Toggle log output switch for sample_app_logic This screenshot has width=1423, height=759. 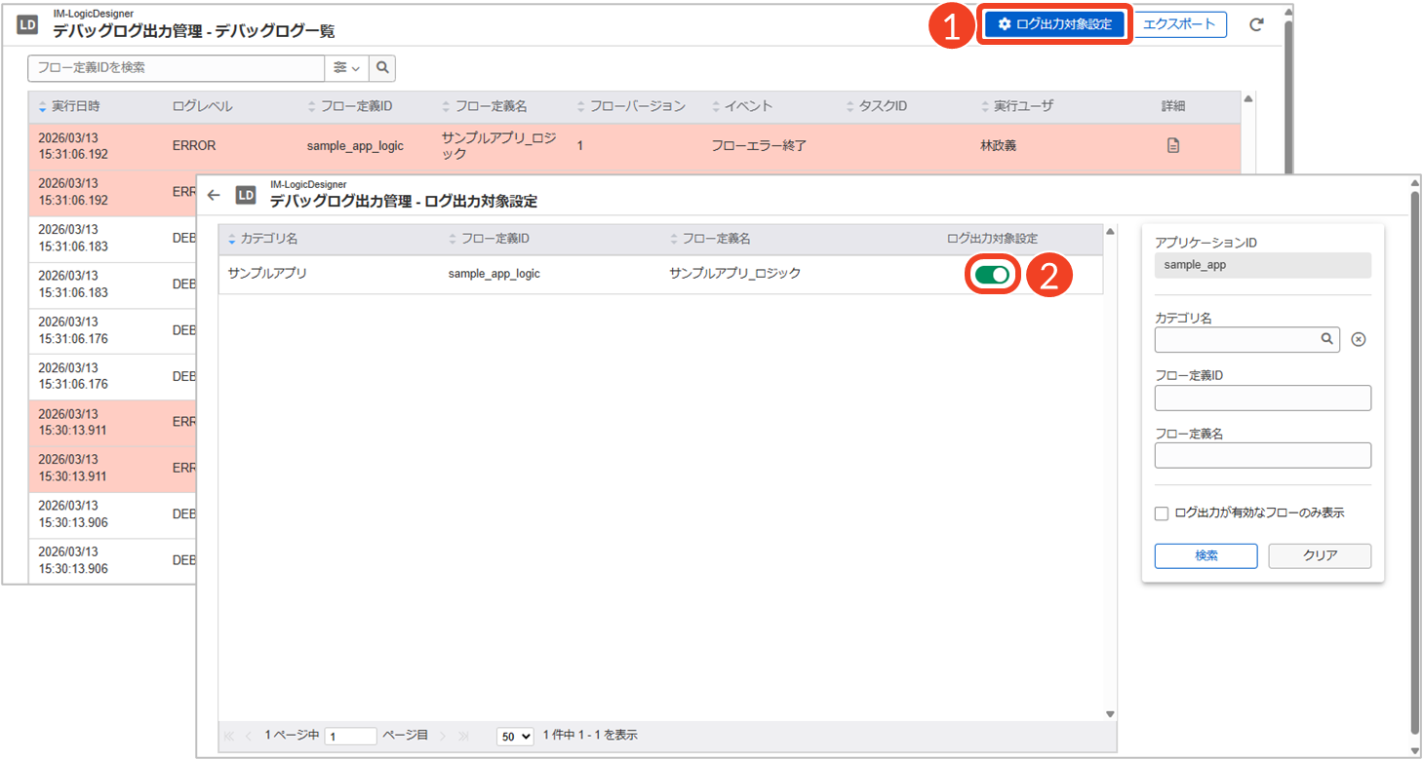click(x=992, y=275)
